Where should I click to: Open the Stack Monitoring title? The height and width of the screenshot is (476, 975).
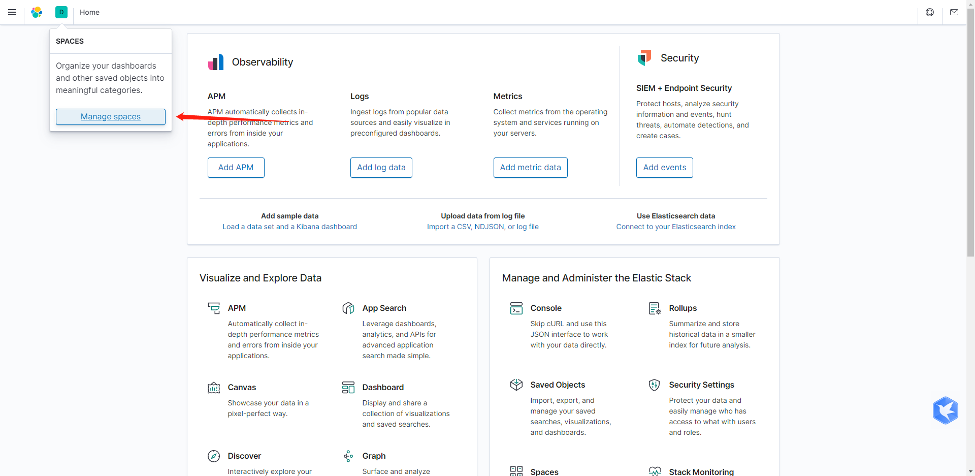[x=701, y=472]
